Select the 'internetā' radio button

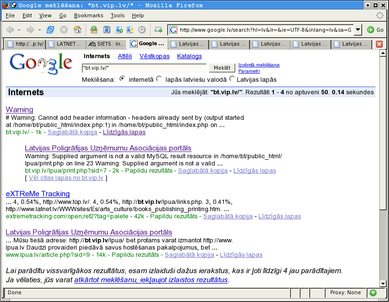122,79
